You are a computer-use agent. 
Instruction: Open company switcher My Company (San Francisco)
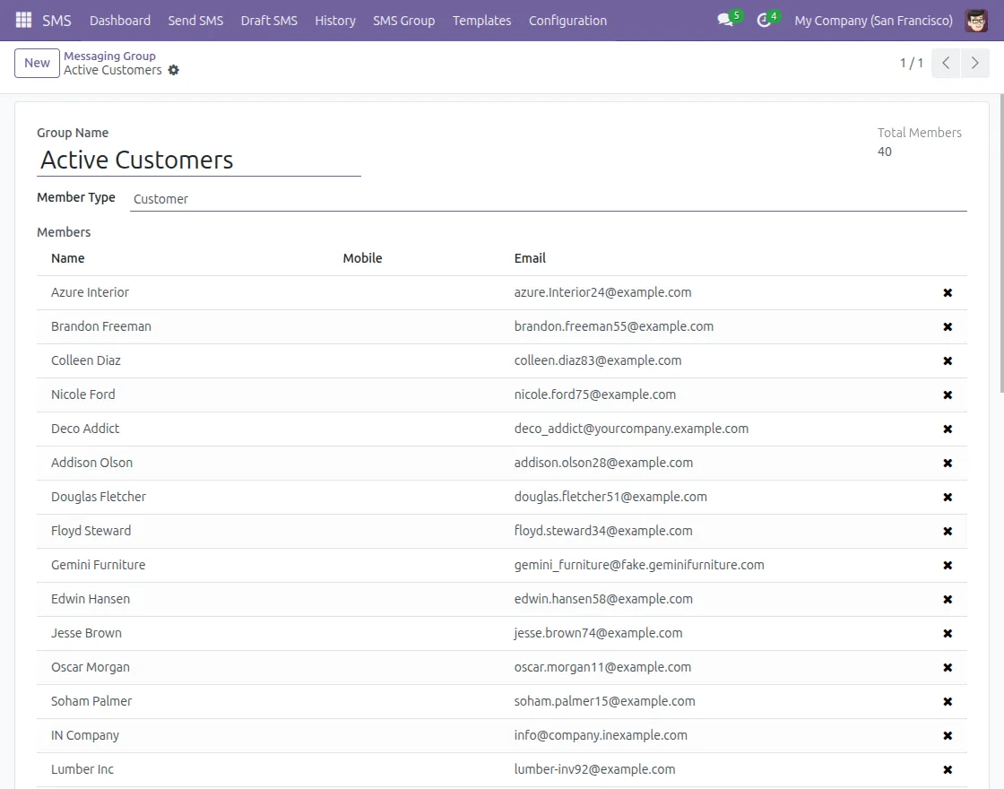873,20
